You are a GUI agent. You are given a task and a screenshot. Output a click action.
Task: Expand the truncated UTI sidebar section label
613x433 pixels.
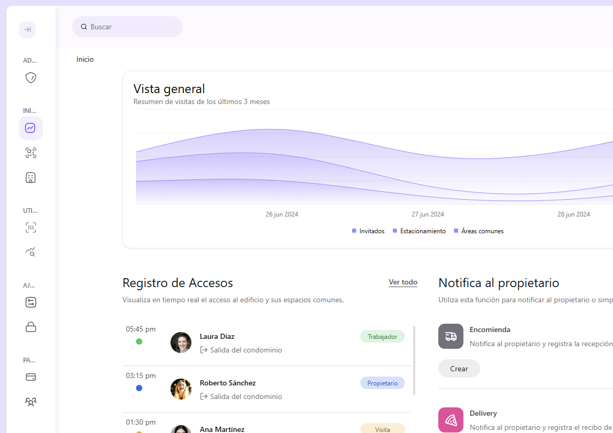click(x=30, y=210)
